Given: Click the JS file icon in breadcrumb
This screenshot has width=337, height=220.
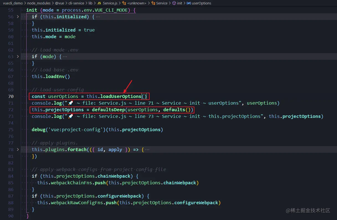Looking at the screenshot, I should point(99,3).
